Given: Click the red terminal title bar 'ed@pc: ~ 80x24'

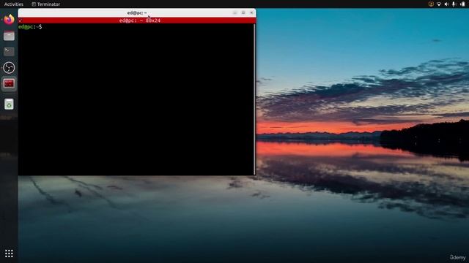Looking at the screenshot, I should coord(137,20).
